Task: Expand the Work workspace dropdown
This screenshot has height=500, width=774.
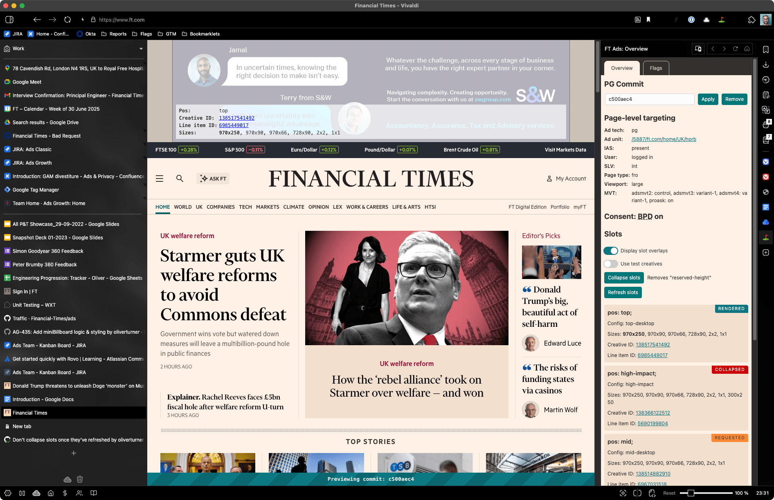Action: tap(141, 49)
